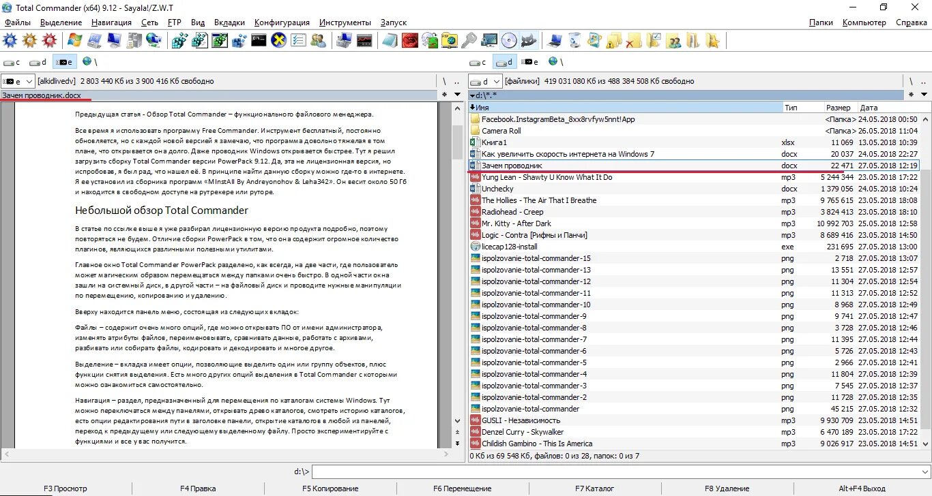Open the Вкладки menu

tap(229, 22)
